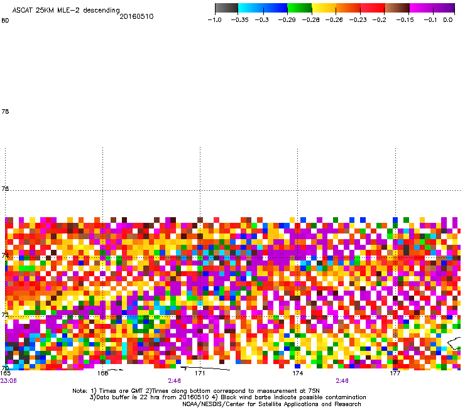
Task: Click the 165 longitude axis label
Action: [x=5, y=373]
